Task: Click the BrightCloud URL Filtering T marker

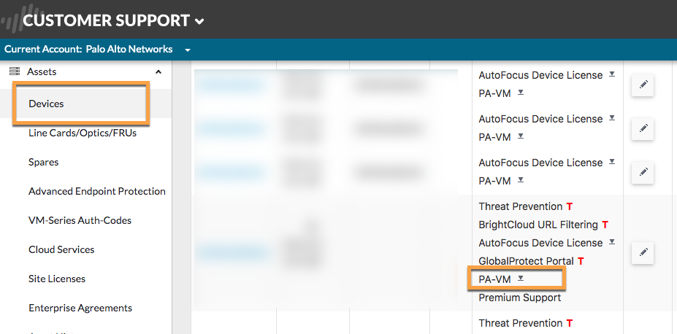Action: click(x=605, y=225)
